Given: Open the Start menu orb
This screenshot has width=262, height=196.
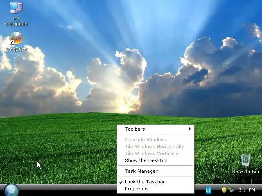Looking at the screenshot, I should (11, 190).
